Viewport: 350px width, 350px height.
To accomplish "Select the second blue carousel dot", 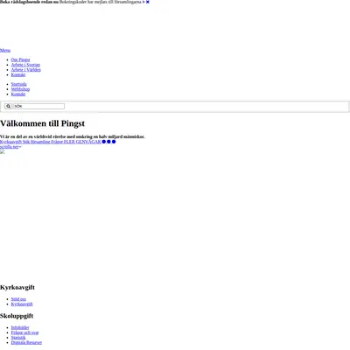I will click(108, 142).
